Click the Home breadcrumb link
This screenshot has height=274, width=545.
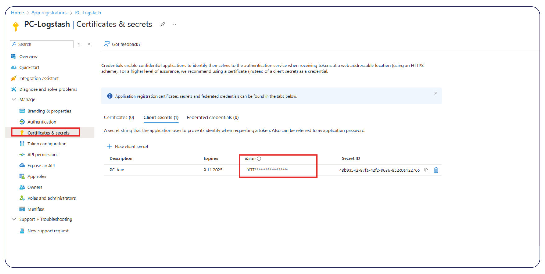(17, 13)
